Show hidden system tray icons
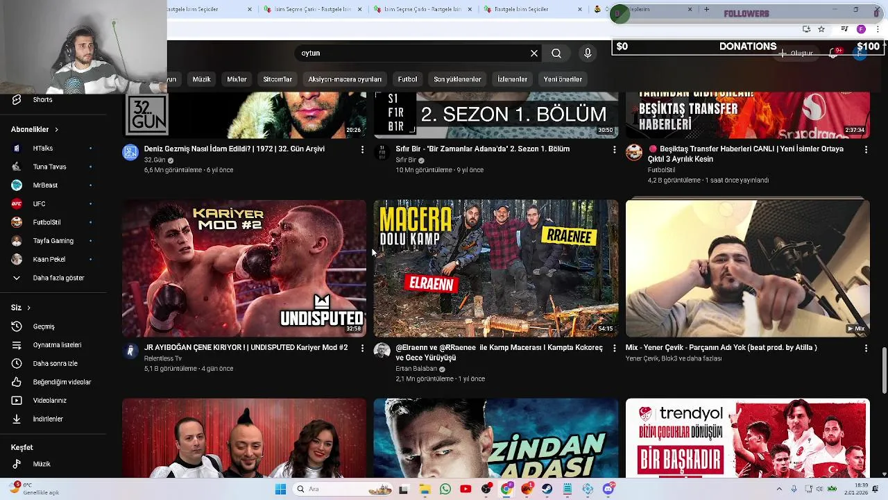 tap(779, 490)
